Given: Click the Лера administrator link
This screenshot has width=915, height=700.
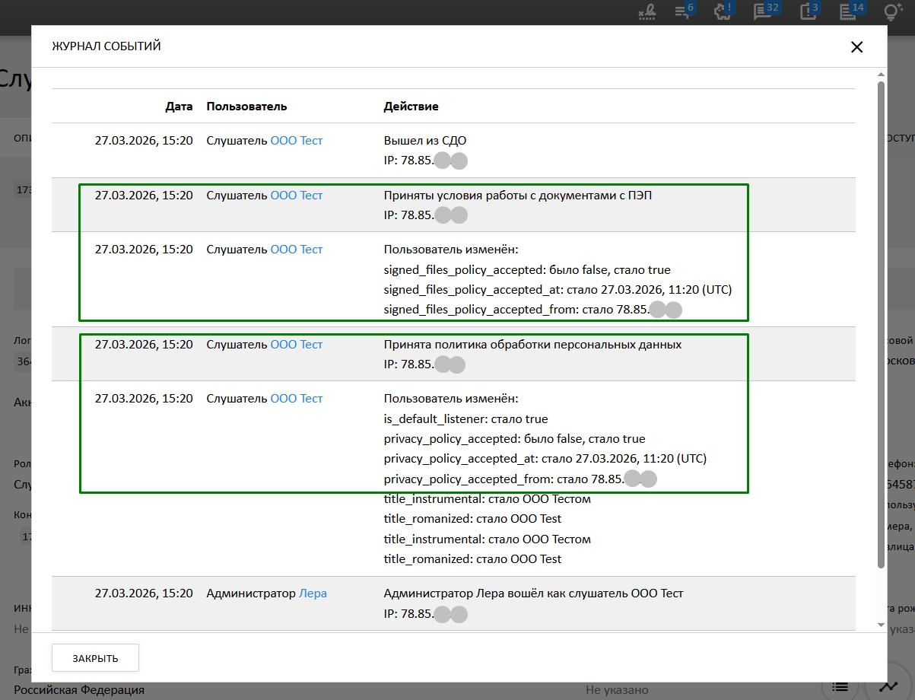Looking at the screenshot, I should (313, 593).
